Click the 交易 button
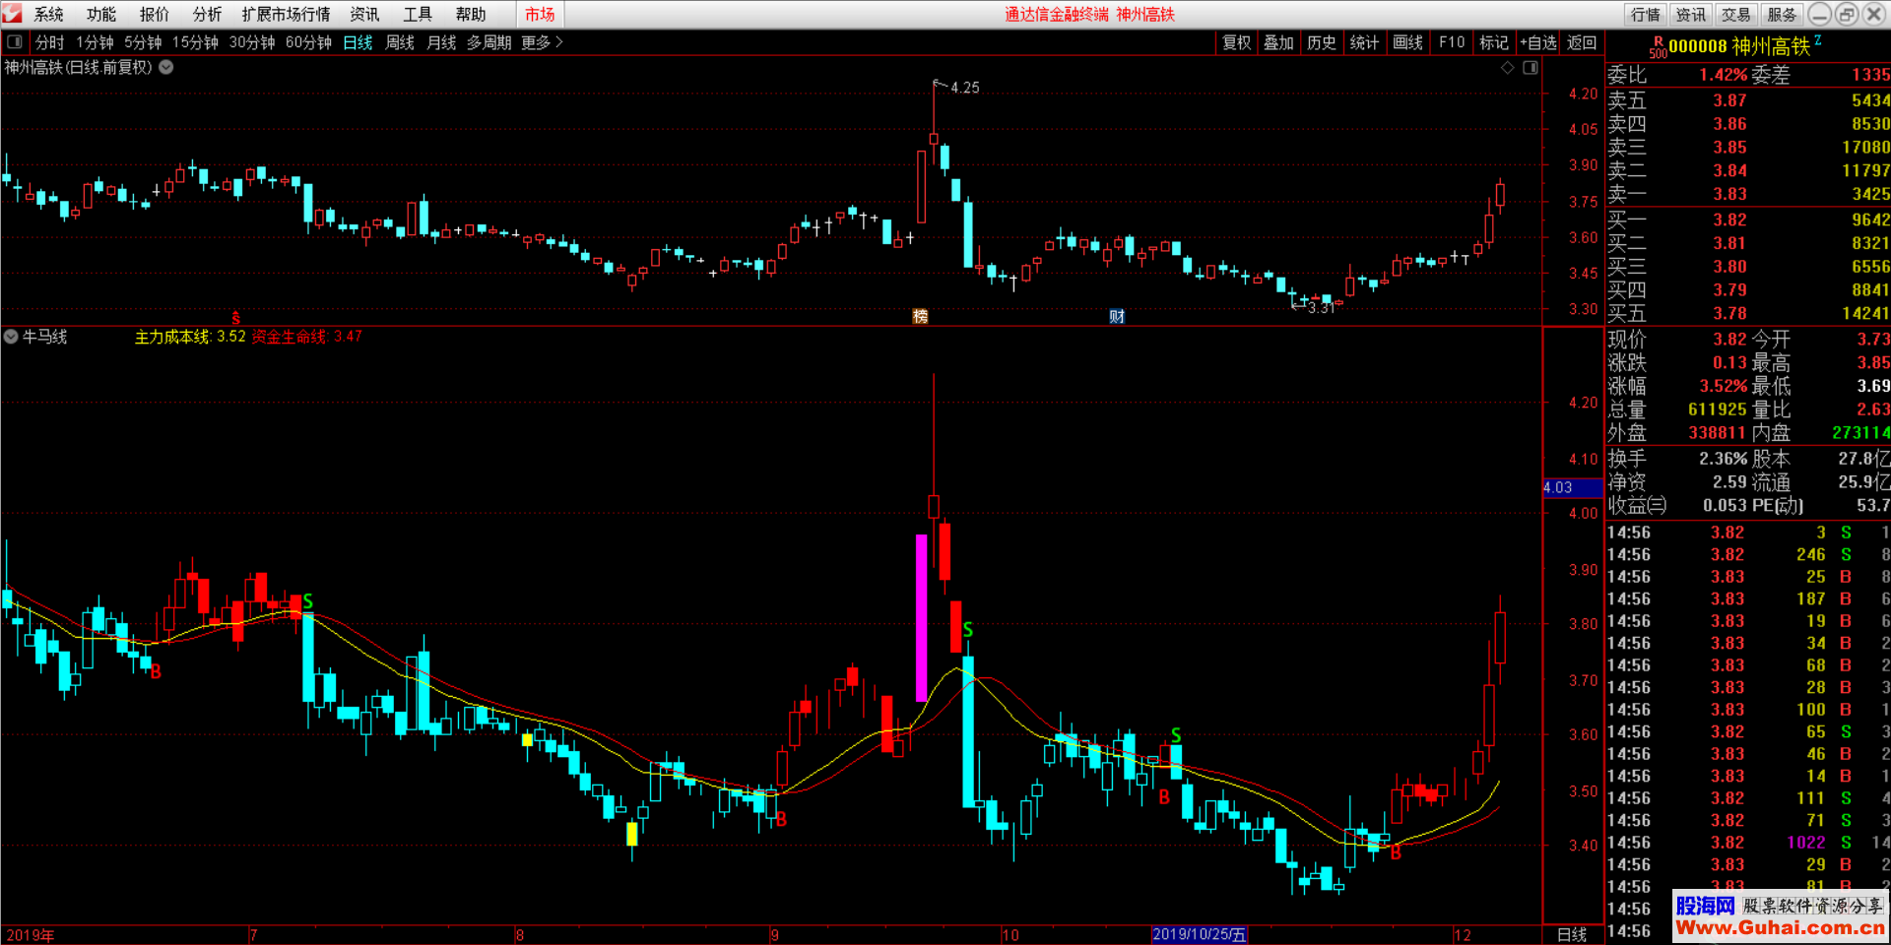 click(1736, 14)
